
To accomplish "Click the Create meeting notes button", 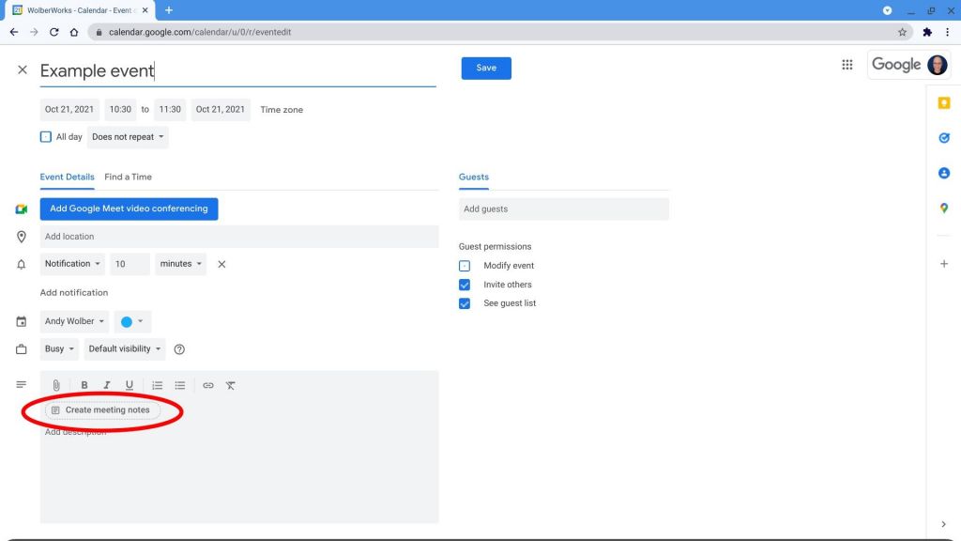I will tap(103, 410).
